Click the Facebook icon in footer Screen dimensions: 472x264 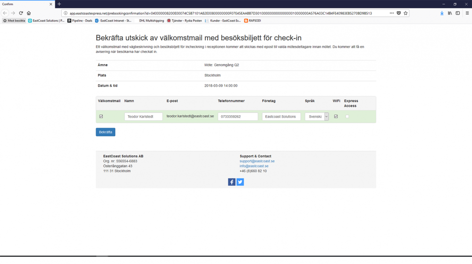click(231, 182)
